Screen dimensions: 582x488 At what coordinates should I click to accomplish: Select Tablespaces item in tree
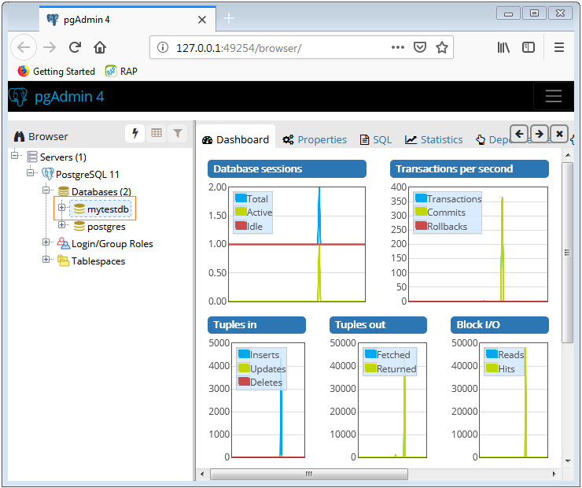[x=91, y=261]
